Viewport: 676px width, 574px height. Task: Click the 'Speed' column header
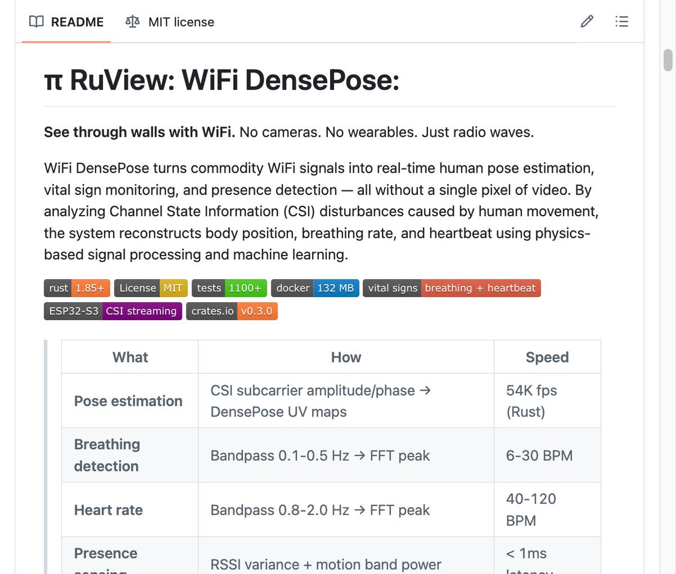point(547,357)
